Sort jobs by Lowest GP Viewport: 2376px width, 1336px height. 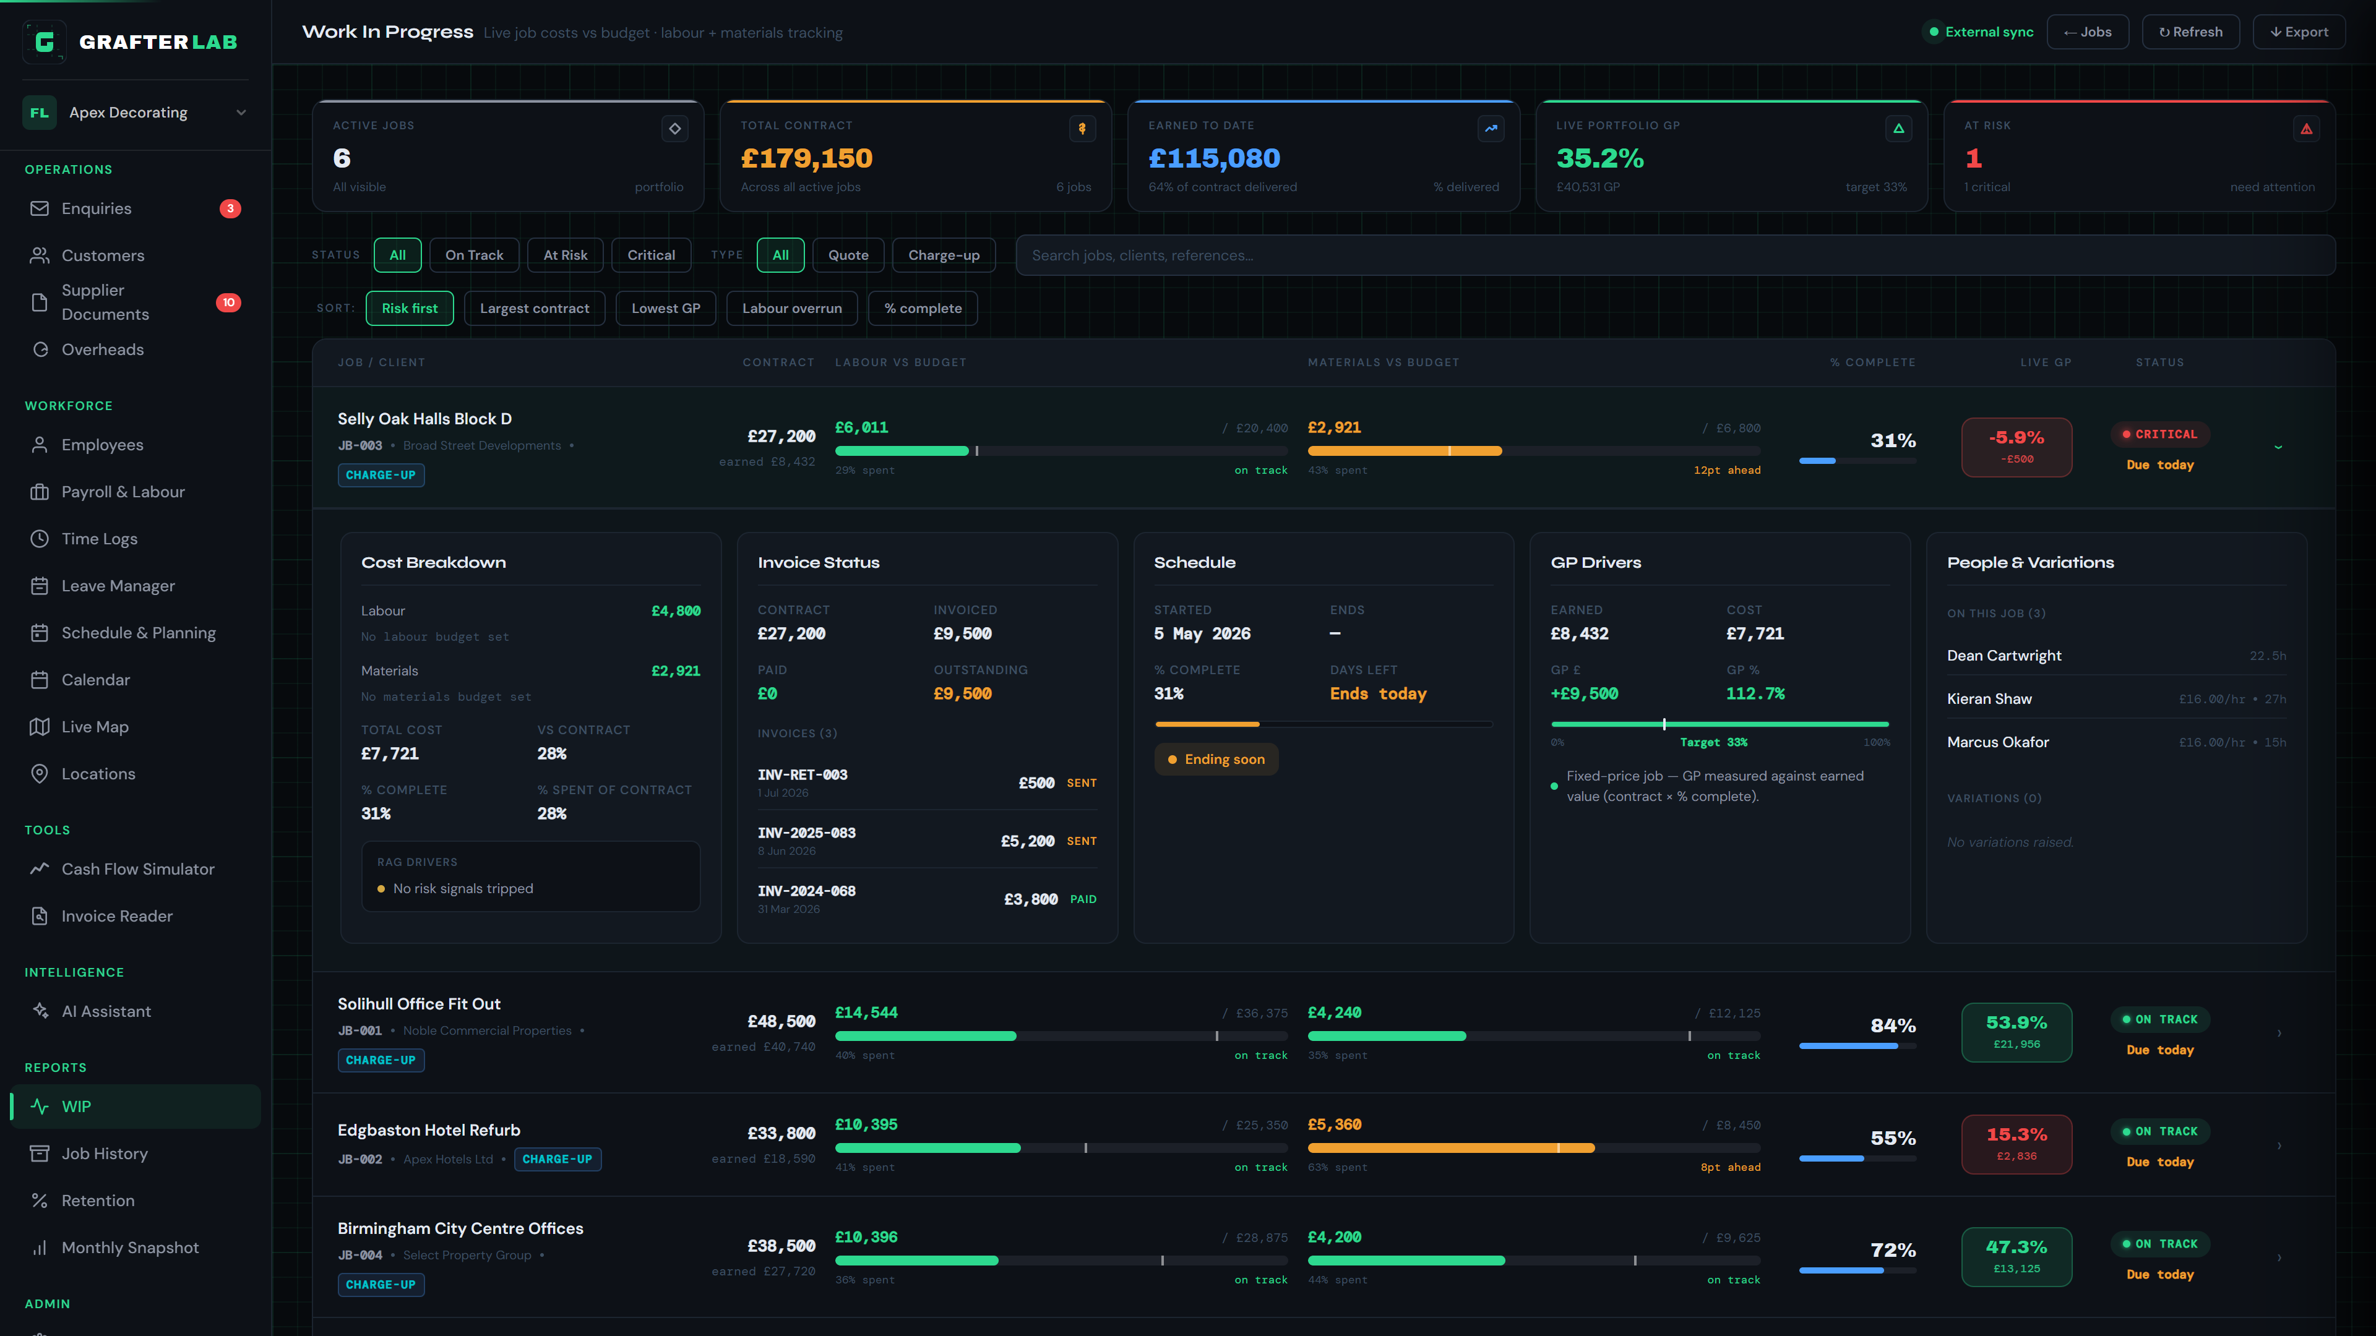666,308
